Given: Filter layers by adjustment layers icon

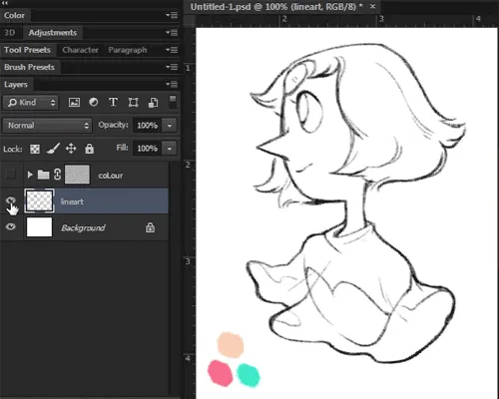Looking at the screenshot, I should [x=94, y=102].
